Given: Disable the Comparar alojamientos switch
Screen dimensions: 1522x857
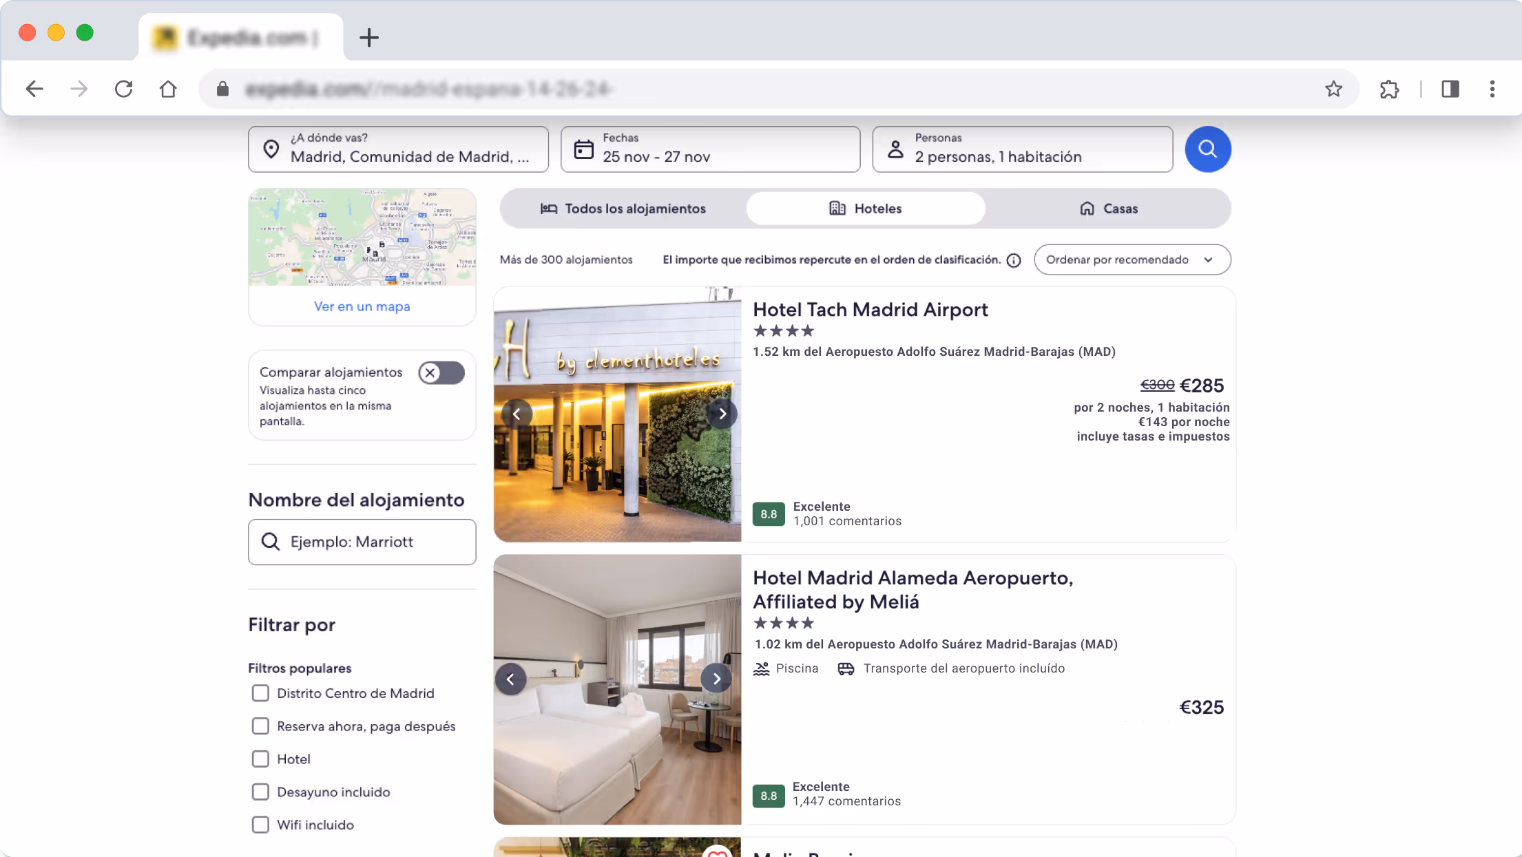Looking at the screenshot, I should coord(441,372).
